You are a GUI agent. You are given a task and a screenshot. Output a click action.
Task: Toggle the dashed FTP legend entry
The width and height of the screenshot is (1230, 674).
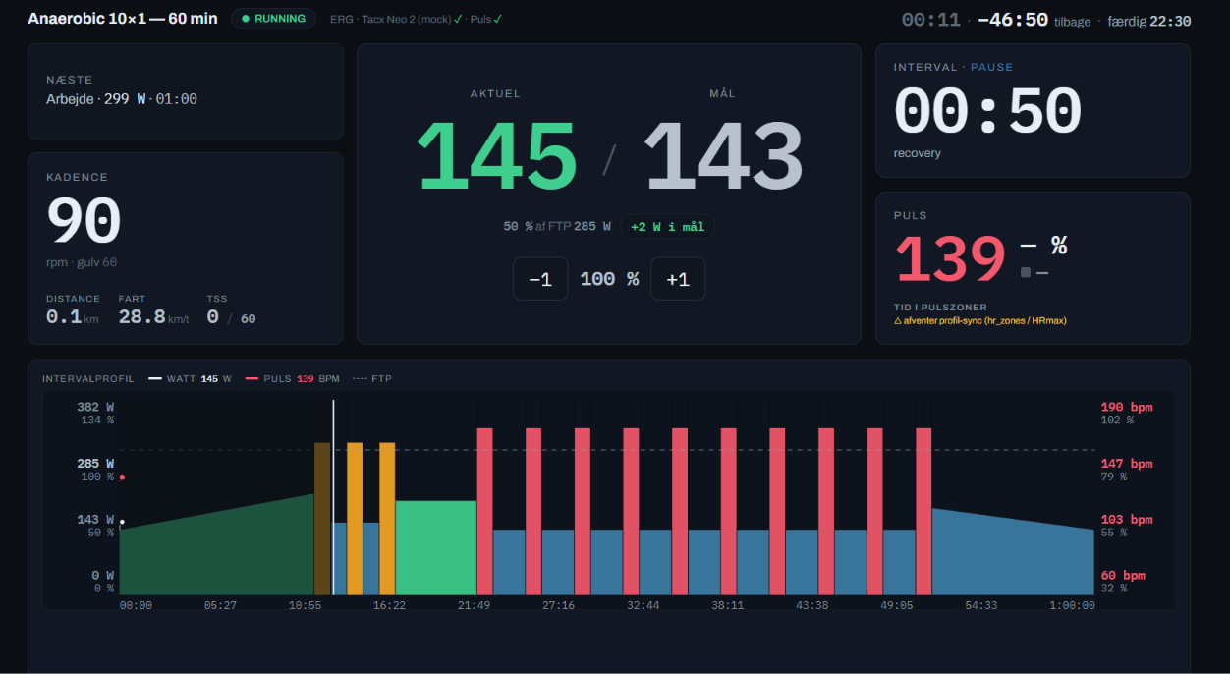(x=372, y=378)
